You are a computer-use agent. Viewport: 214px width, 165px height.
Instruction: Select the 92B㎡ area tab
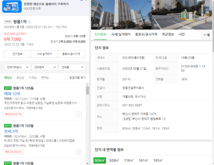[x=114, y=160]
